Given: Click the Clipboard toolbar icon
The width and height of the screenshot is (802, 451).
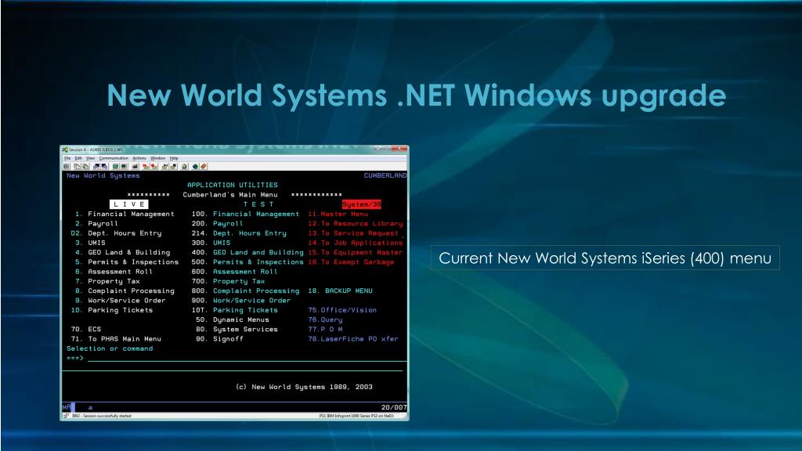Looking at the screenshot, I should [185, 166].
